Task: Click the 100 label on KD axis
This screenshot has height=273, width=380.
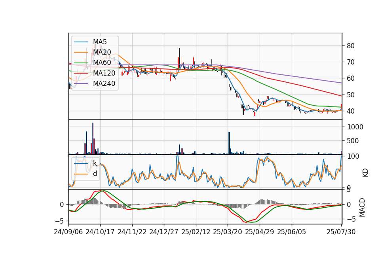Action: tap(353, 156)
